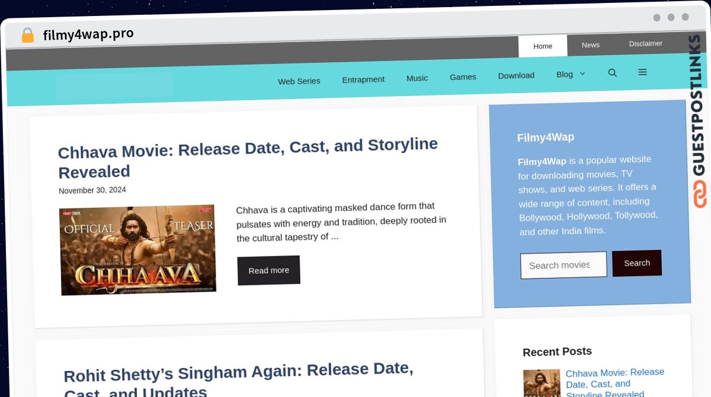711x397 pixels.
Task: Select the Music menu item
Action: [x=417, y=78]
